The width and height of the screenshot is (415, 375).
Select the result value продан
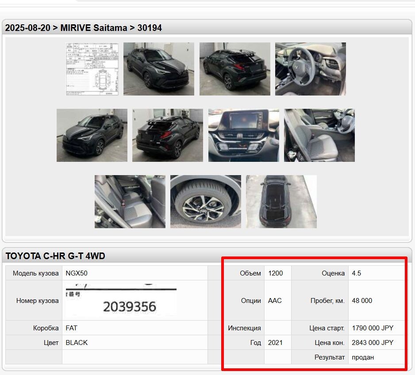coord(363,357)
